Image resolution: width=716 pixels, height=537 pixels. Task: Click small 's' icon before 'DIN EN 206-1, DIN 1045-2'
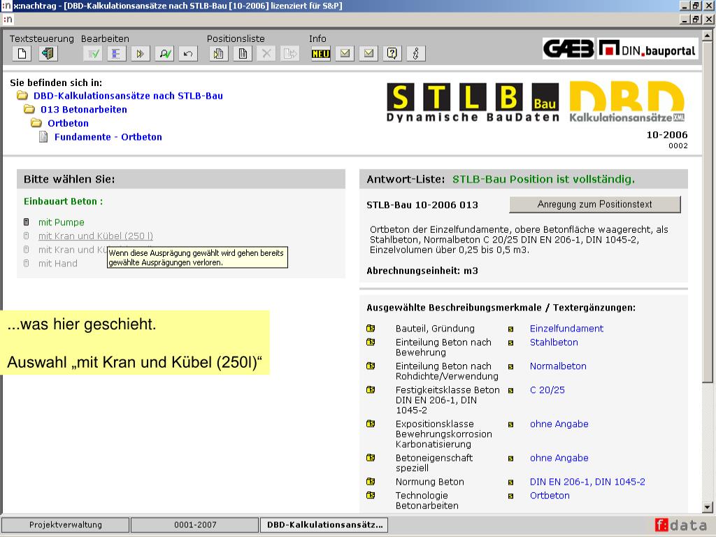coord(510,482)
